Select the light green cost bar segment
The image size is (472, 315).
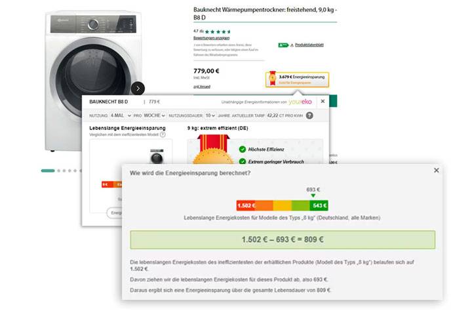[300, 205]
